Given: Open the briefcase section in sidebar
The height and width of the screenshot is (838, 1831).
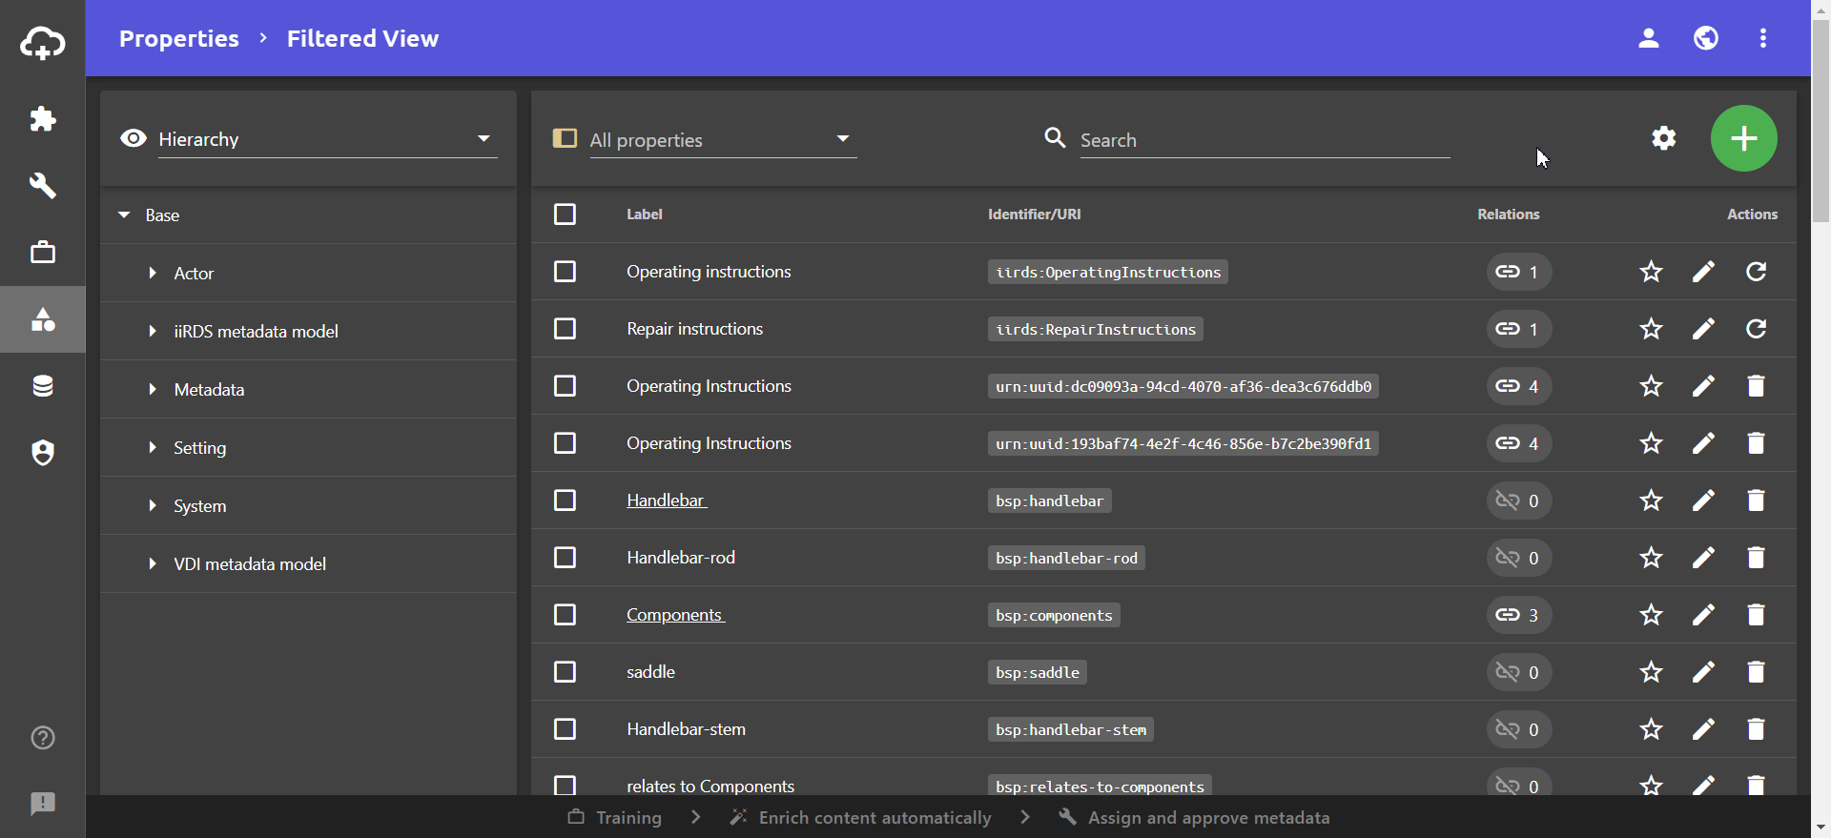Looking at the screenshot, I should click(x=43, y=253).
